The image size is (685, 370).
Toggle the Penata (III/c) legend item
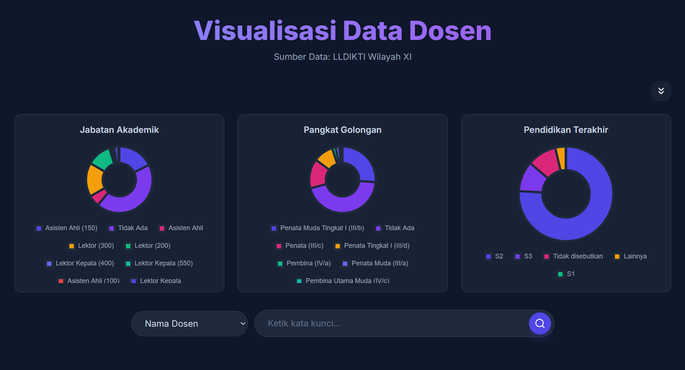(x=300, y=245)
